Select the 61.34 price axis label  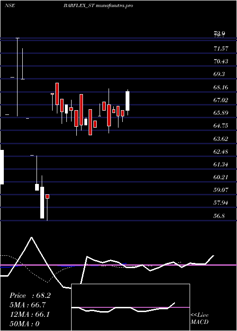(221, 165)
